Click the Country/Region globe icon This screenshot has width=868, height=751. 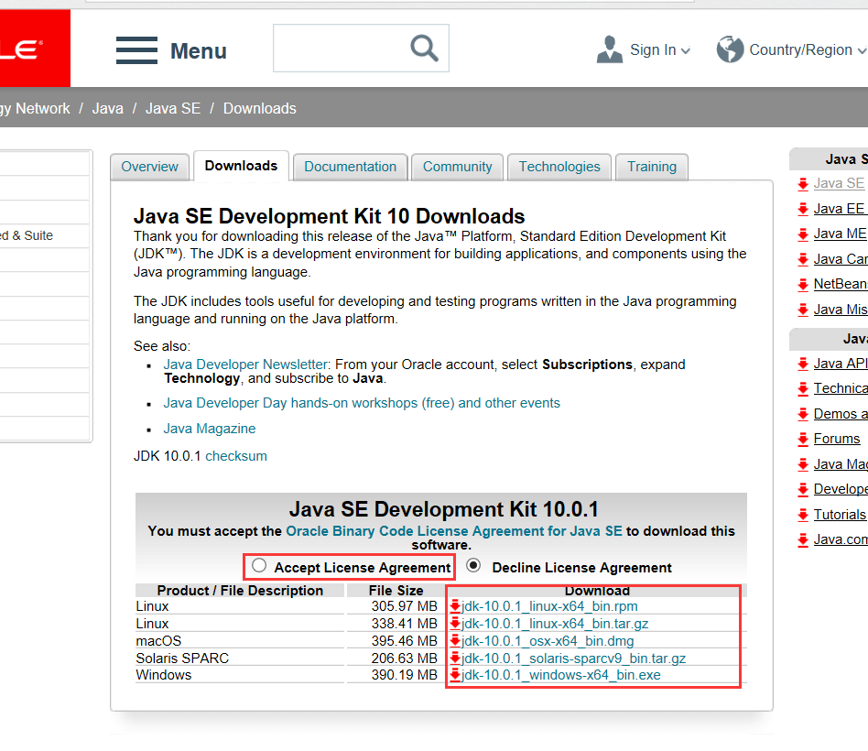730,49
